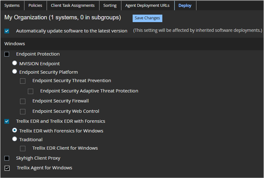Go to the Sorting tab
The width and height of the screenshot is (264, 178).
[x=110, y=6]
